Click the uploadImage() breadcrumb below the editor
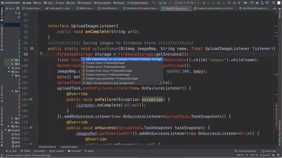This screenshot has width=282, height=158. (69, 147)
